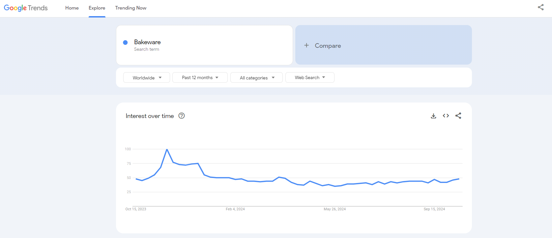The width and height of the screenshot is (552, 238).
Task: Click the Google Trends logo
Action: [x=26, y=8]
